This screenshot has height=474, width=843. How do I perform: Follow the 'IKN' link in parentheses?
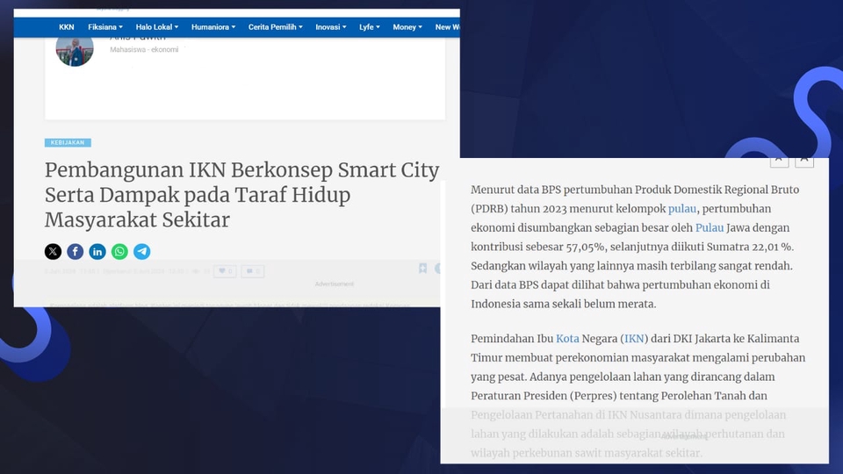coord(634,339)
